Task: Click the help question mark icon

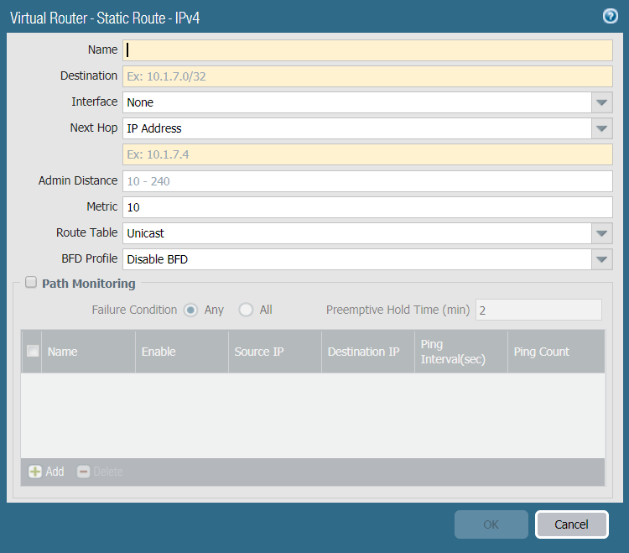Action: [x=610, y=16]
